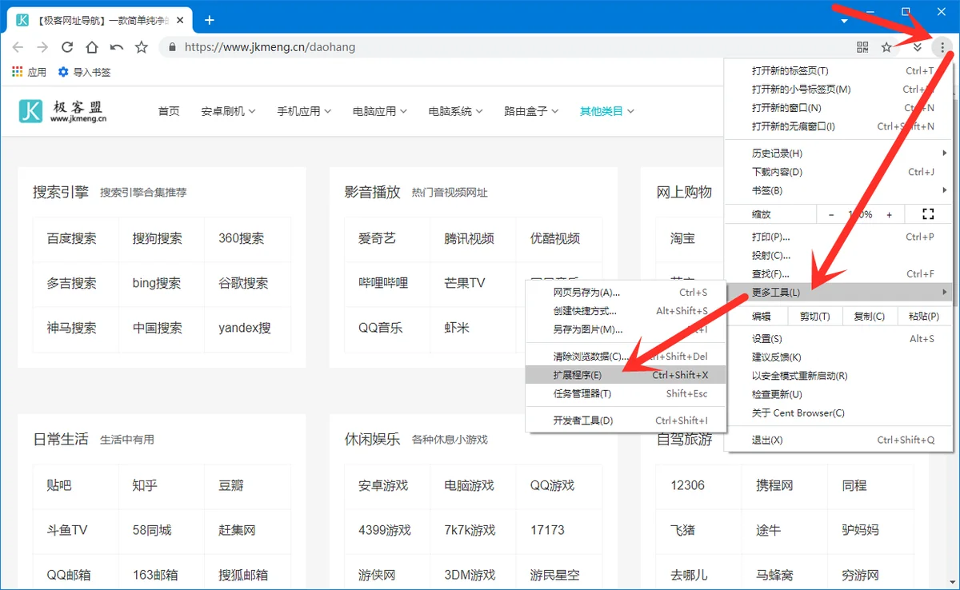Select 开发者工具(D) in submenu

tap(626, 421)
